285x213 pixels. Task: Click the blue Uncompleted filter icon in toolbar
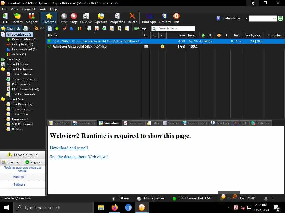[72, 29]
